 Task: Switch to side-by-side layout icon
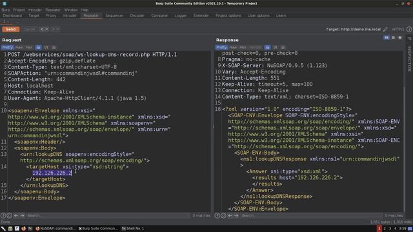tap(387, 38)
